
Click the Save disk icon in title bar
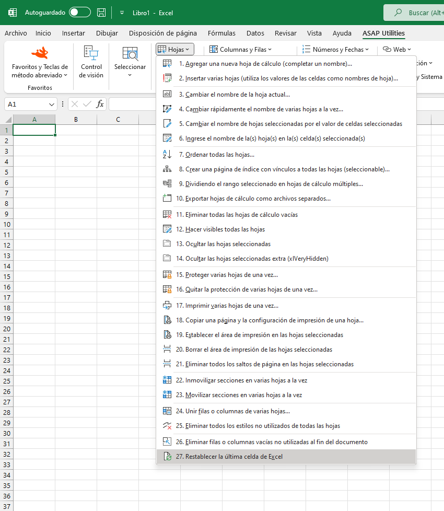coord(101,13)
